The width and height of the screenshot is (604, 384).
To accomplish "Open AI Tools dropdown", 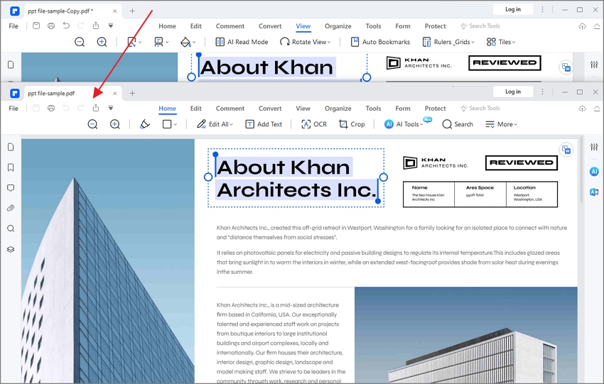I will (x=404, y=124).
